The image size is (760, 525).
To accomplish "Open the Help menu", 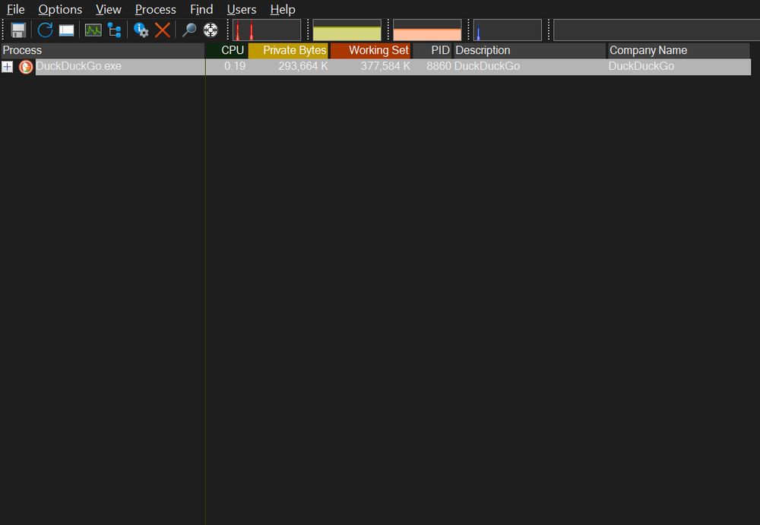I will pyautogui.click(x=283, y=9).
